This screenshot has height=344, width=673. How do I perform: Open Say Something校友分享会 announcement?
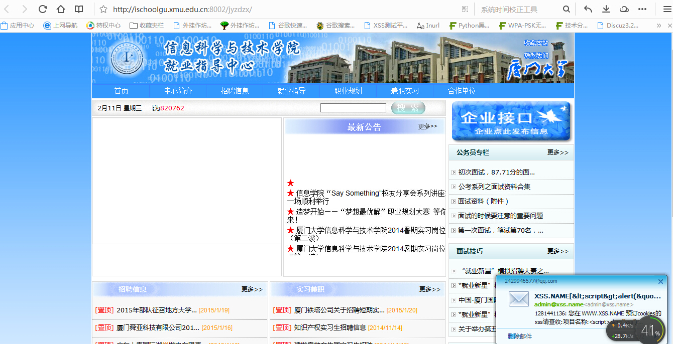coord(367,197)
